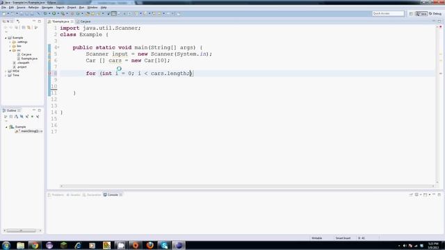
Task: Switch to the Car.java editor tab
Action: tap(84, 22)
